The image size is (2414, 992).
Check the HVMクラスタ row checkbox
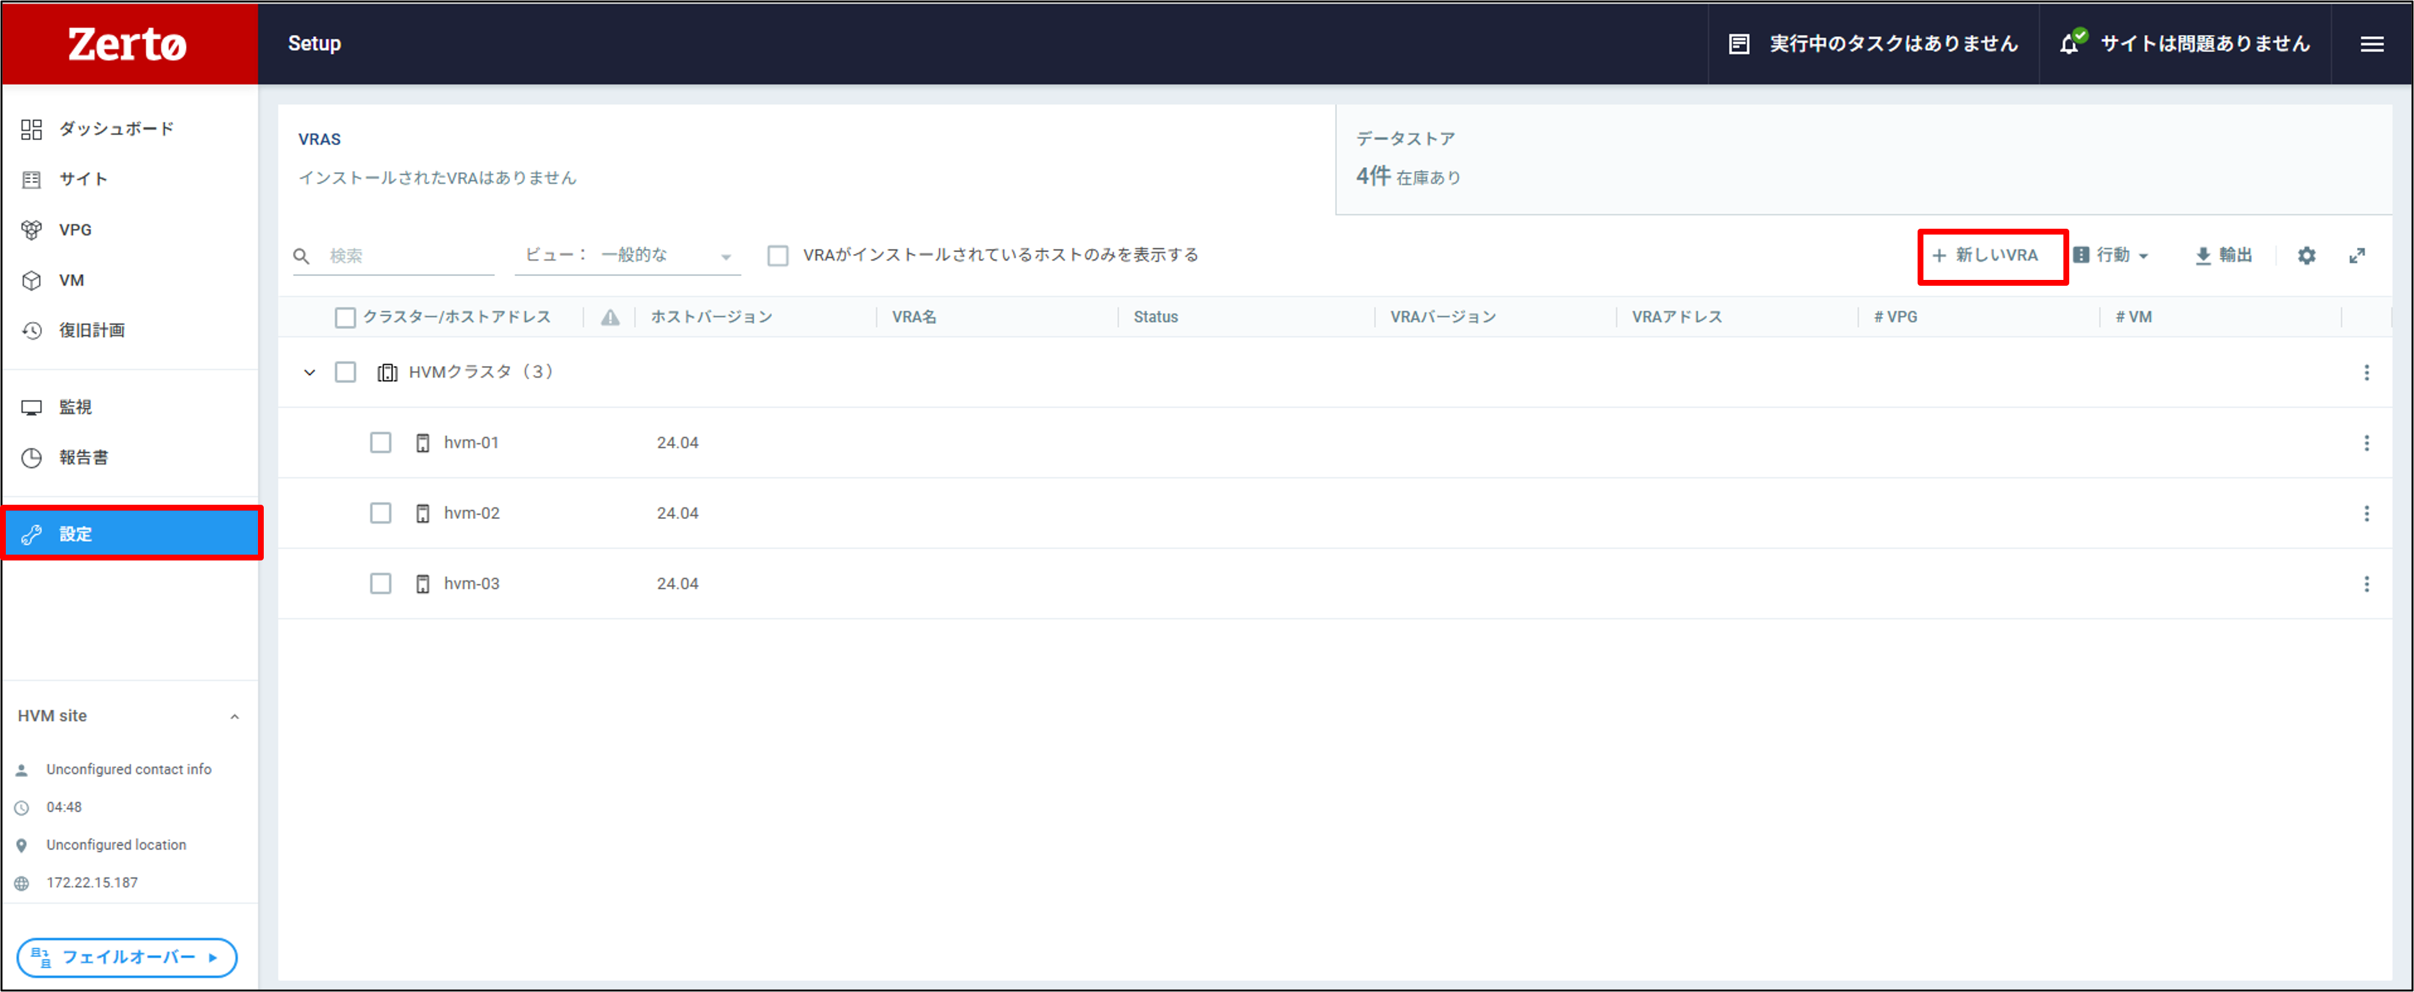point(345,373)
